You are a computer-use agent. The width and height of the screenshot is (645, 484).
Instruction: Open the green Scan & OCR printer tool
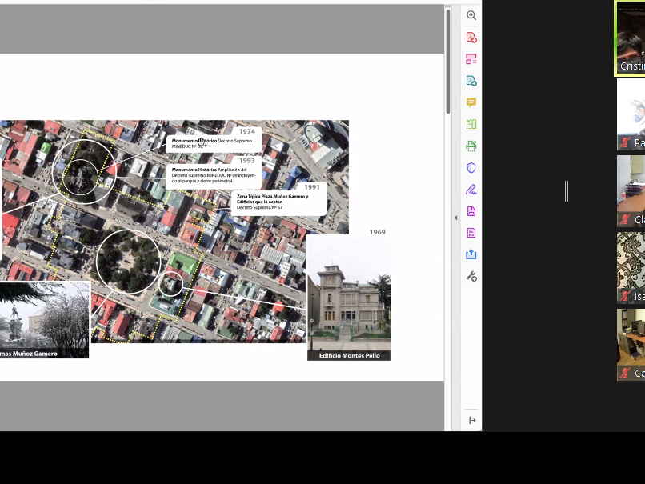point(471,146)
